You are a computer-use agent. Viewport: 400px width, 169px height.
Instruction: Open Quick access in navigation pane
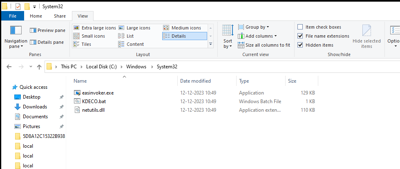pyautogui.click(x=34, y=87)
